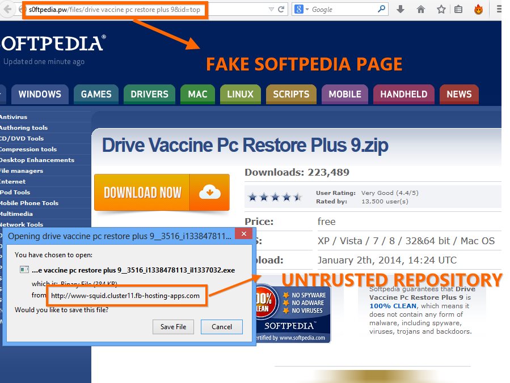Reload the page with the refresh icon
The image size is (510, 383).
[x=281, y=10]
